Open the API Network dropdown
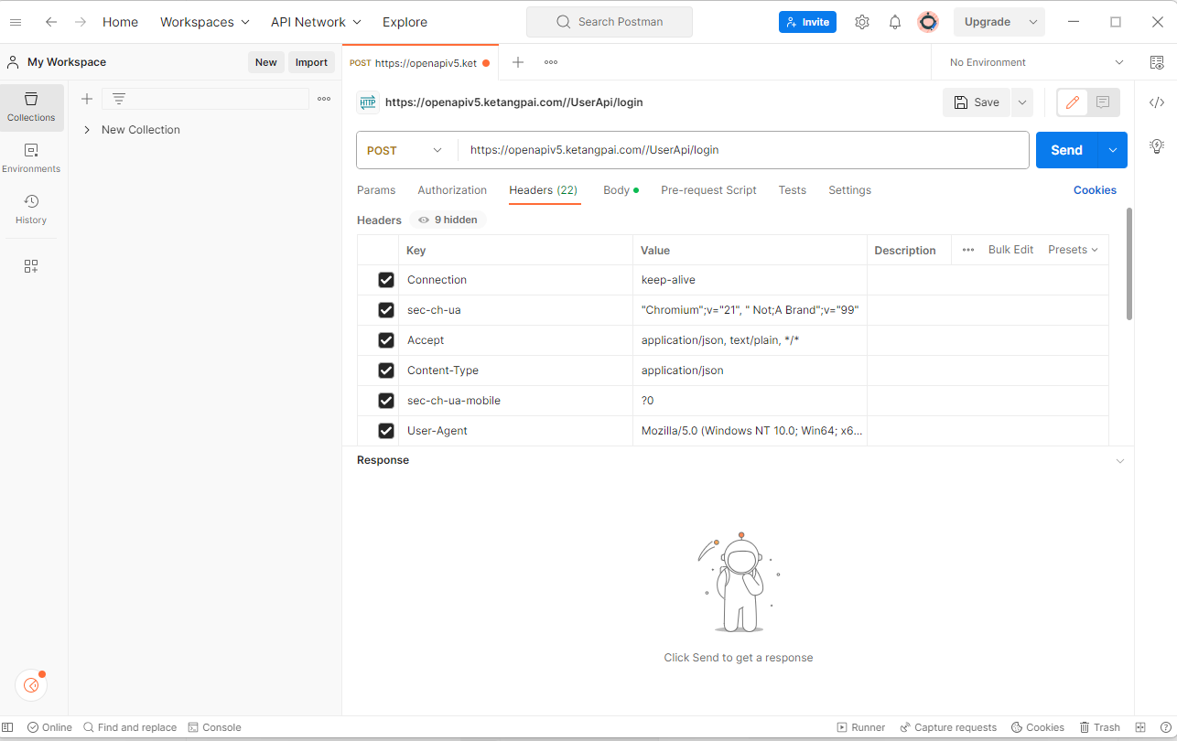 click(x=316, y=22)
